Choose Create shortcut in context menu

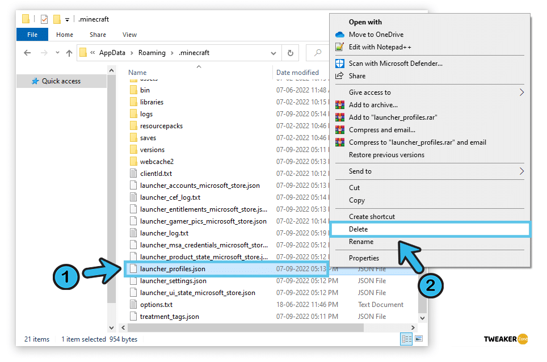point(372,217)
